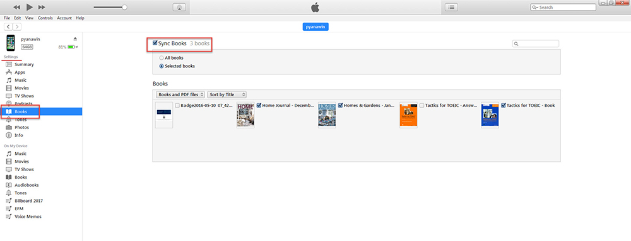Open the Account menu

pos(64,18)
